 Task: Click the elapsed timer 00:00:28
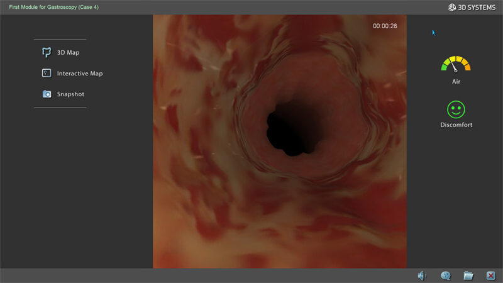385,26
